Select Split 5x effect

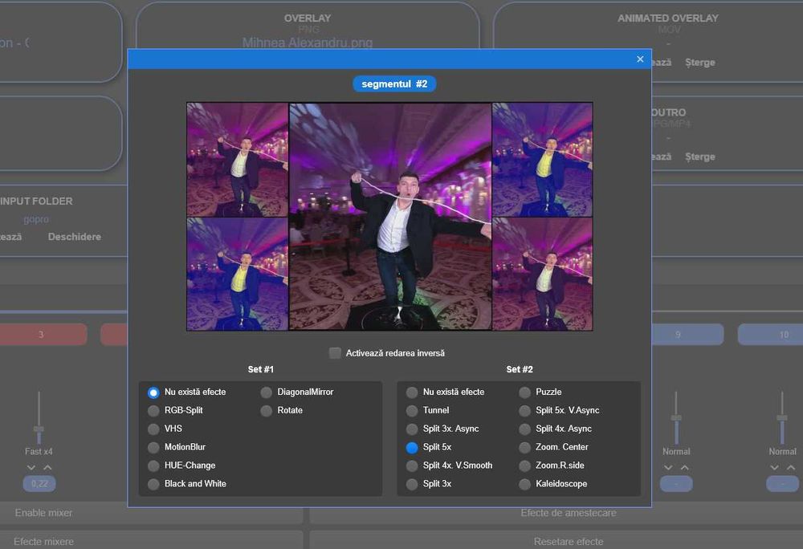click(412, 448)
